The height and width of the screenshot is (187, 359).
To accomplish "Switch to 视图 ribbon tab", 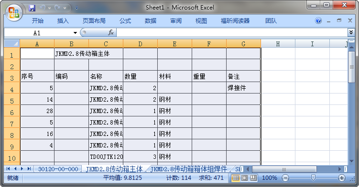I will (x=201, y=21).
